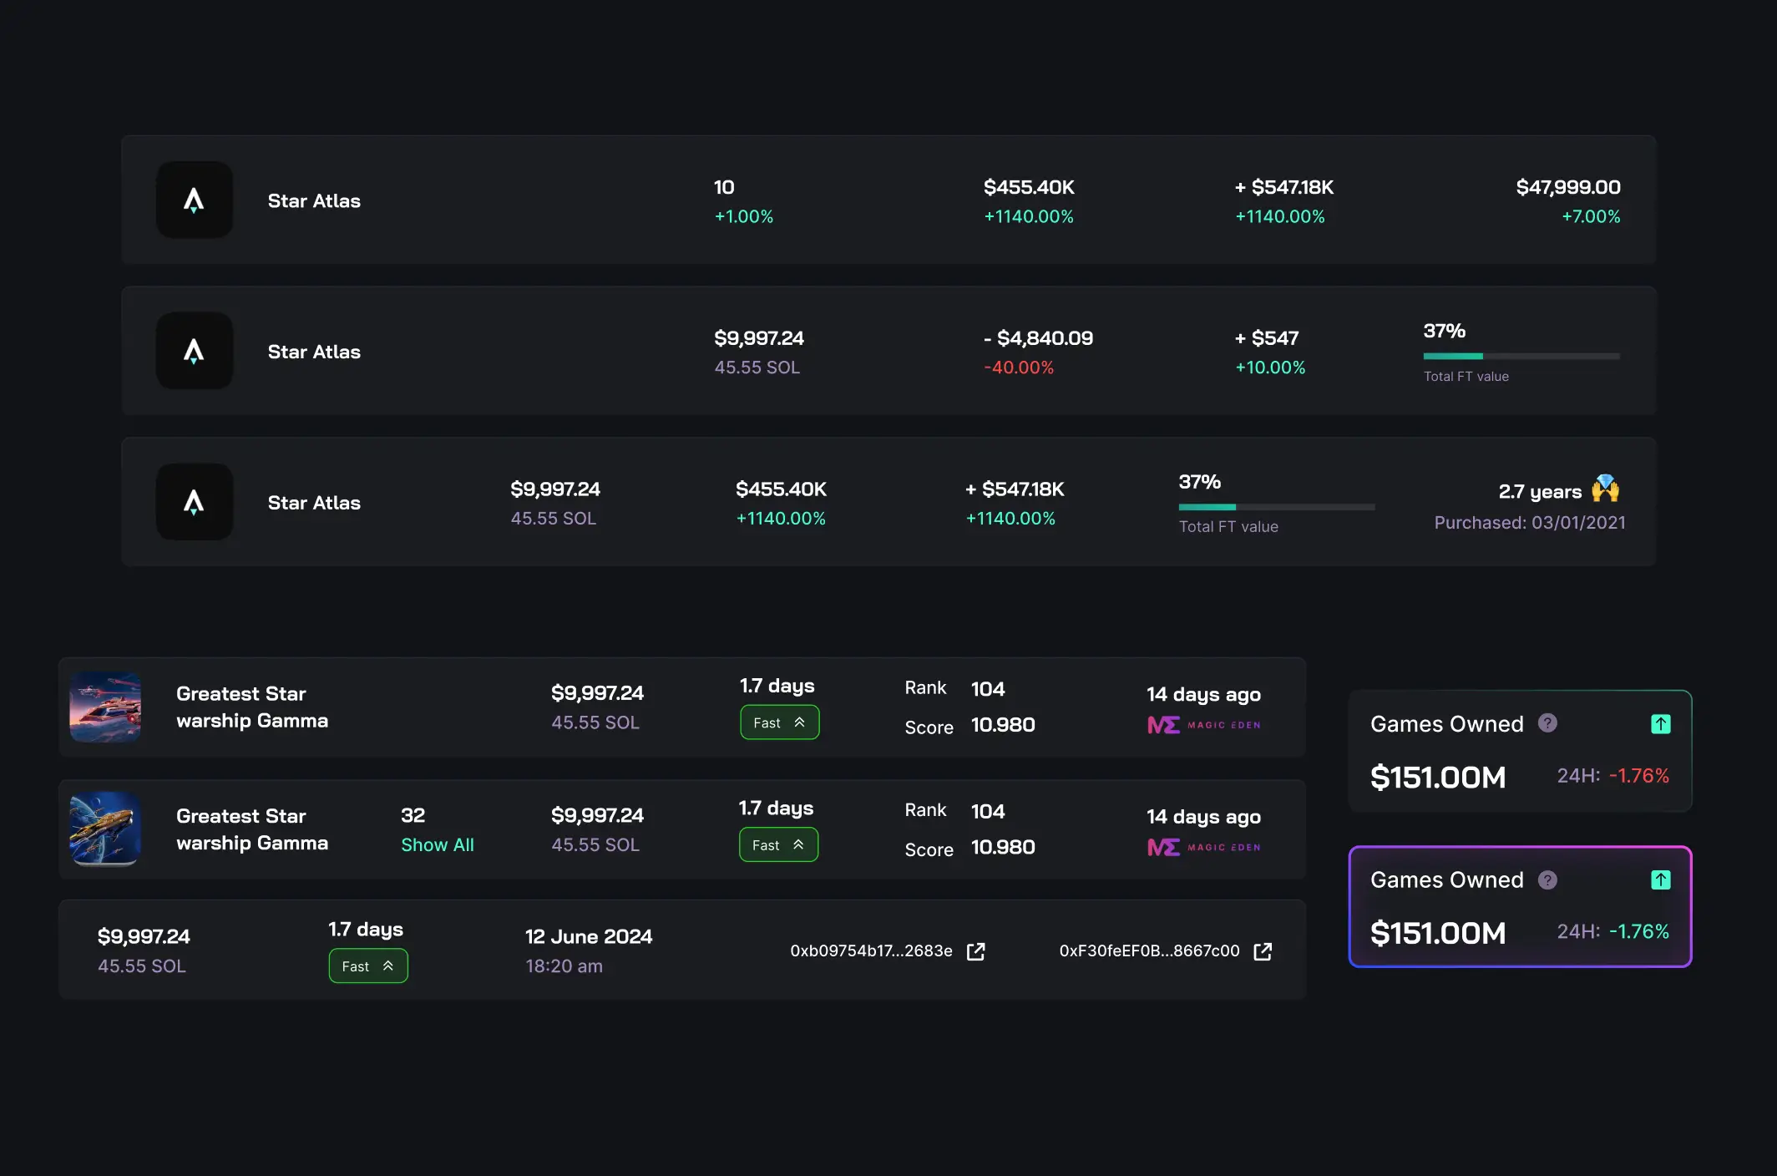
Task: Open external link for 0xb09754b17...2683e
Action: tap(975, 951)
